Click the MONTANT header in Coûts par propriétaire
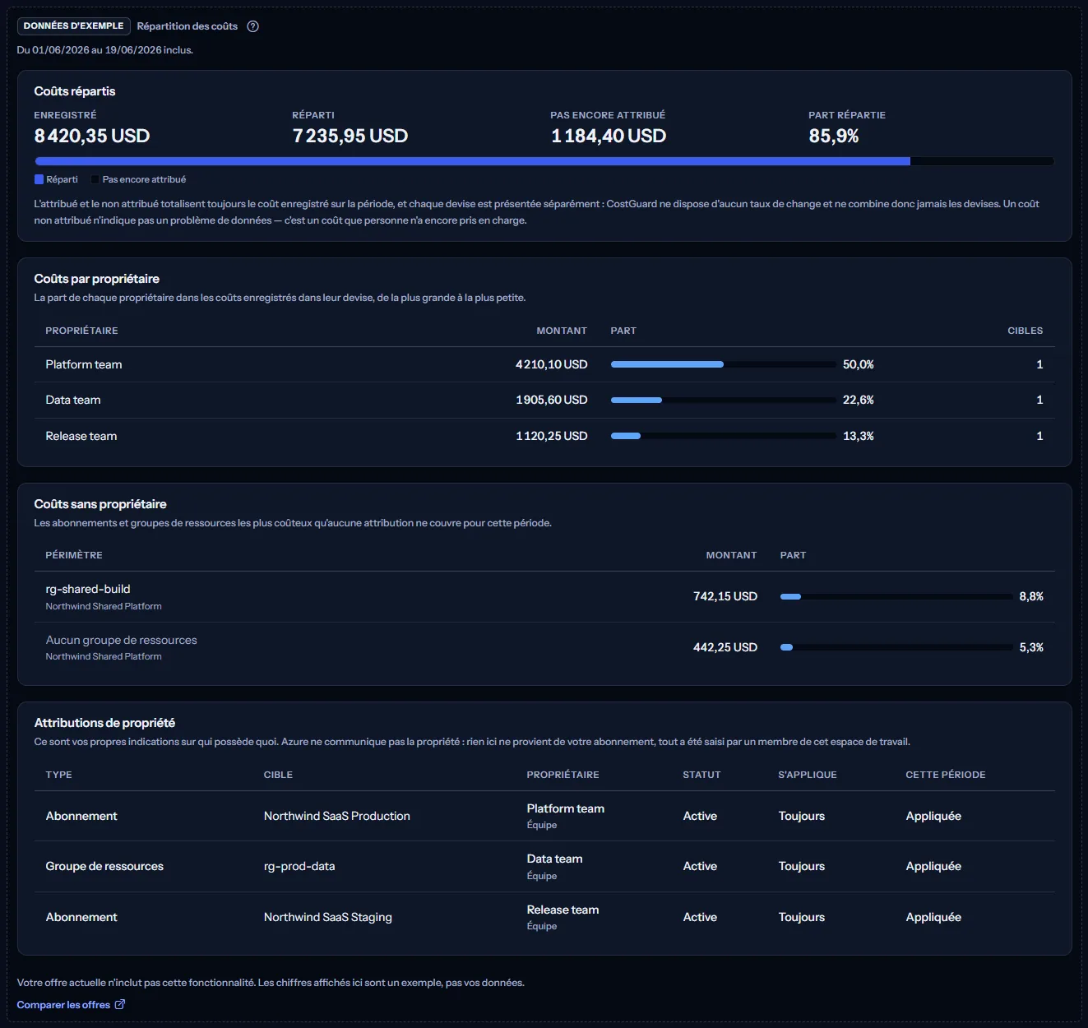Image resolution: width=1088 pixels, height=1028 pixels. click(562, 331)
